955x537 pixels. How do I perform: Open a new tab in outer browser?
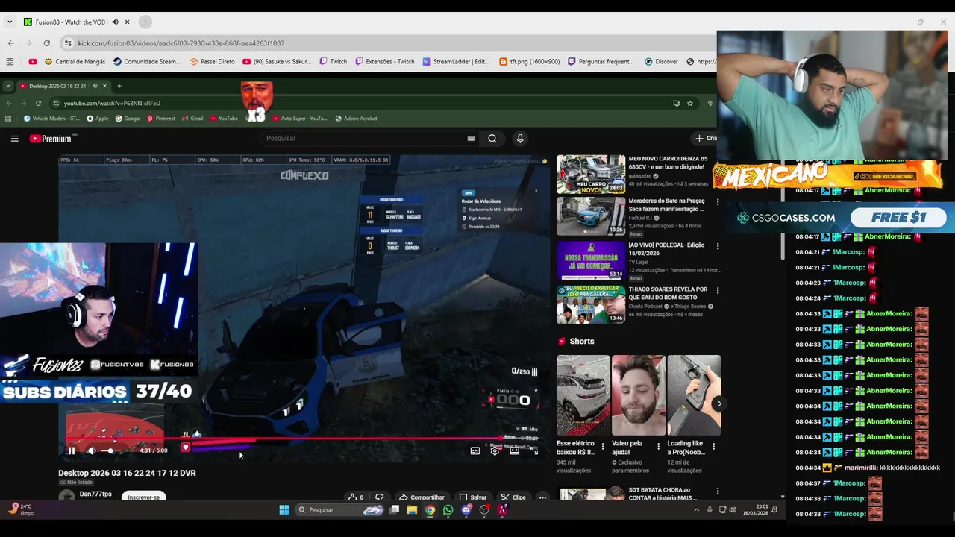(145, 22)
